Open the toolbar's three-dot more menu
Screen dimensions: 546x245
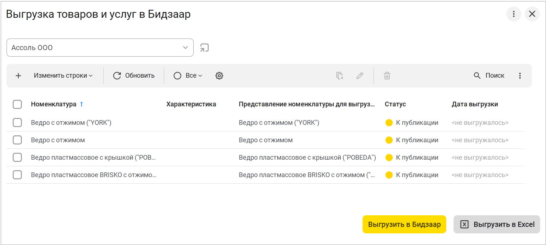point(520,75)
